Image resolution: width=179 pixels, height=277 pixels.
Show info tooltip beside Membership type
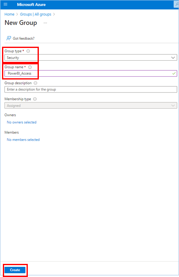tap(35, 99)
